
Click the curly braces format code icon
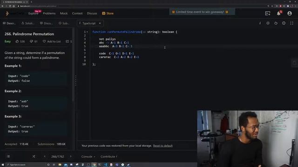(x=268, y=23)
